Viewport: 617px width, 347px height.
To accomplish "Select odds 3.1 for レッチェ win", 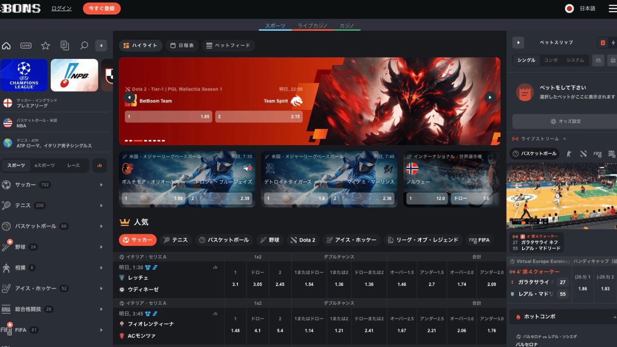I will coord(235,279).
